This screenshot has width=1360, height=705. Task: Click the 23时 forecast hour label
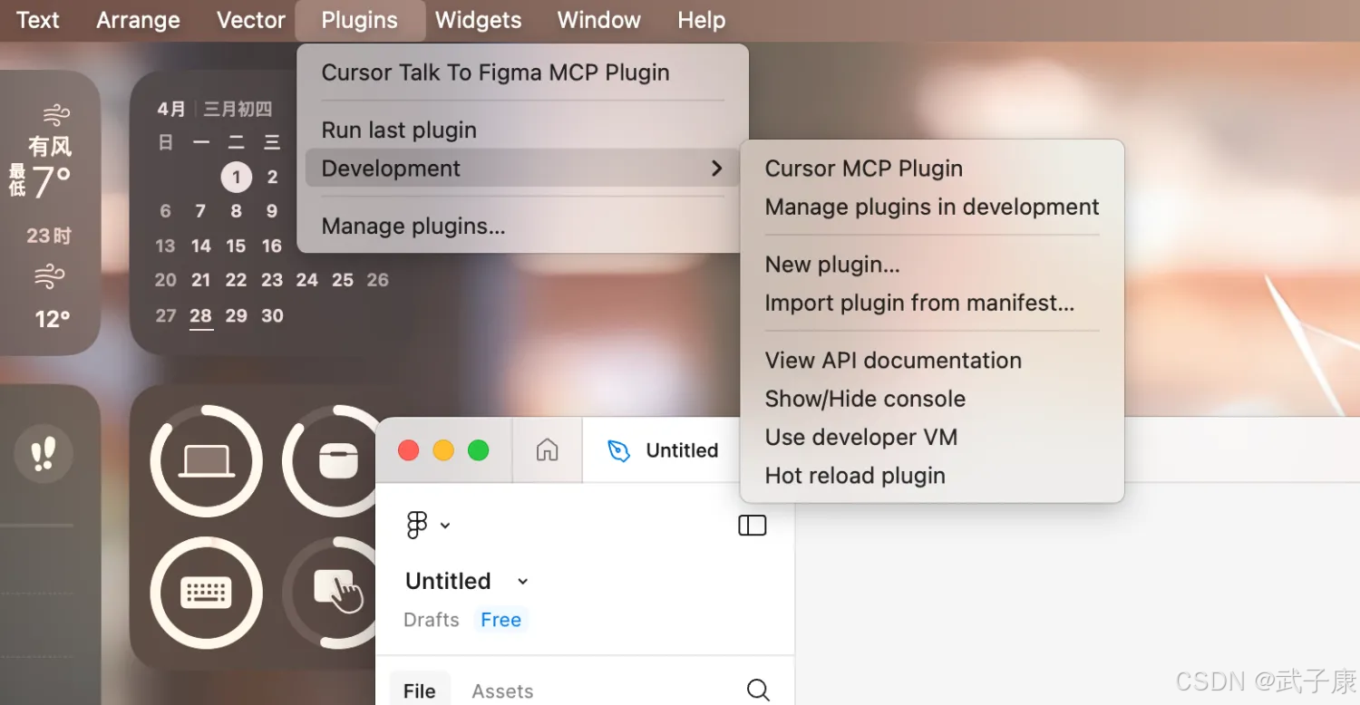[49, 236]
